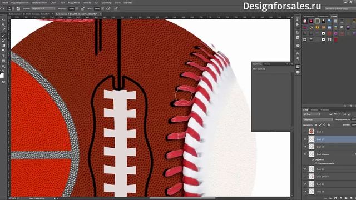Filter layers by type (T) icon
The width and height of the screenshot is (356, 200).
(x=340, y=114)
